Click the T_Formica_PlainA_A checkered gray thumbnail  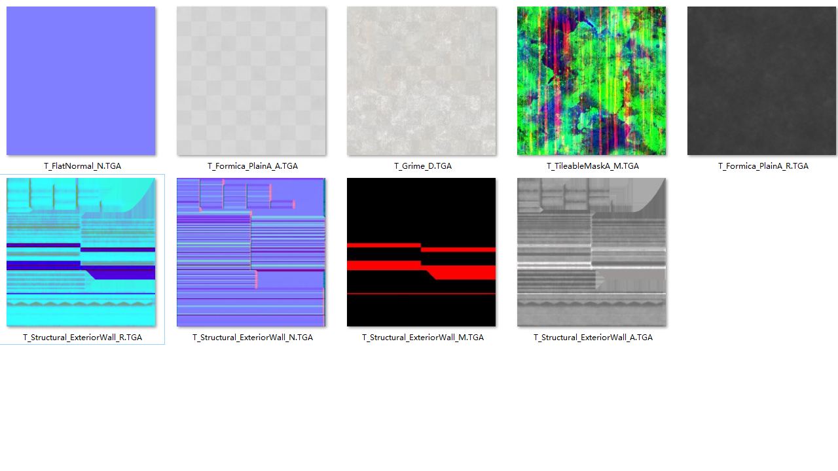(251, 81)
